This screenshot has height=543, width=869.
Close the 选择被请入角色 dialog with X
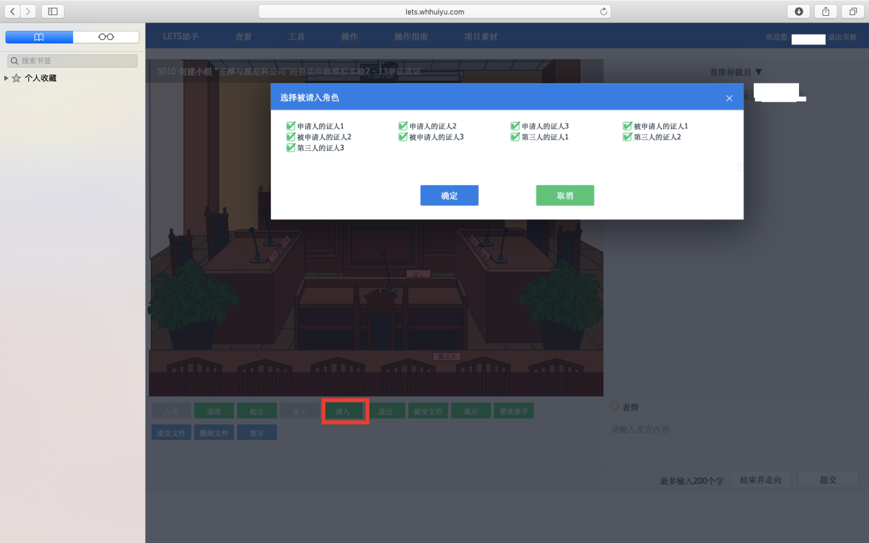729,98
